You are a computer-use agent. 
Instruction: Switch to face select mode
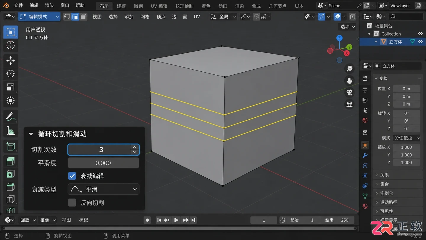[84, 17]
